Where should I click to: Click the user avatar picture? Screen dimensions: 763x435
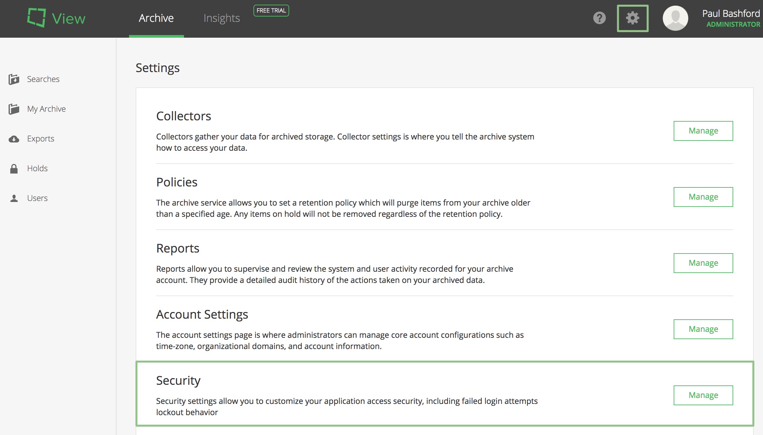[675, 18]
